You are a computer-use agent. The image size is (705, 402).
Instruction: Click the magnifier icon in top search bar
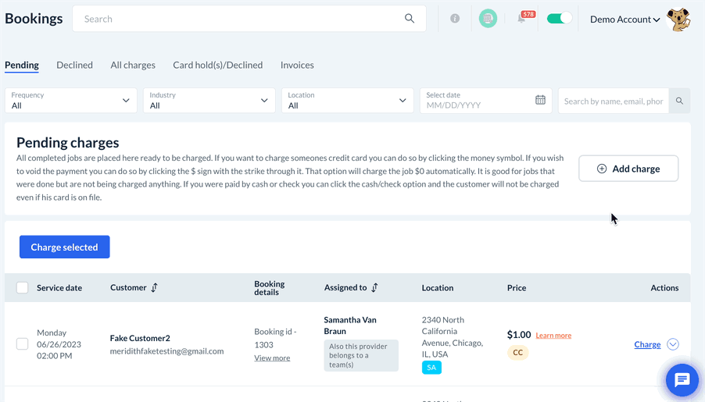(409, 19)
